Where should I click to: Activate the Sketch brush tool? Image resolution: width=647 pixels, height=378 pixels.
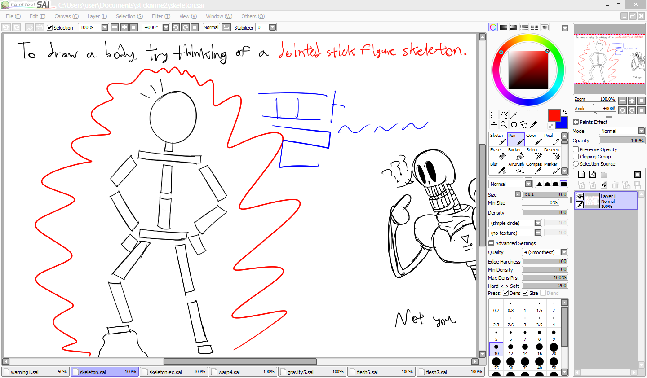click(498, 139)
